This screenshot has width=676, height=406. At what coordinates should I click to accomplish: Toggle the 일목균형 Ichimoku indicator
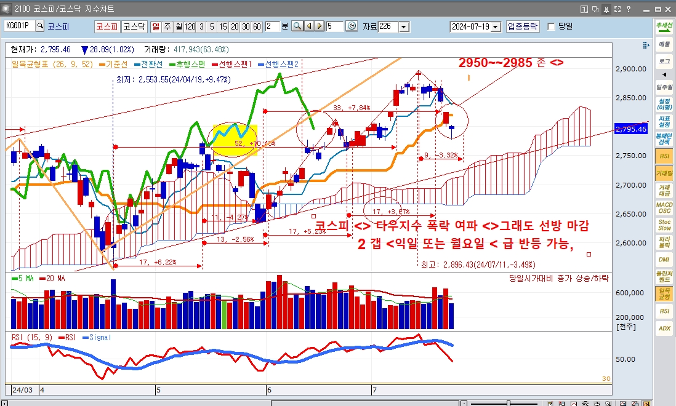(664, 293)
